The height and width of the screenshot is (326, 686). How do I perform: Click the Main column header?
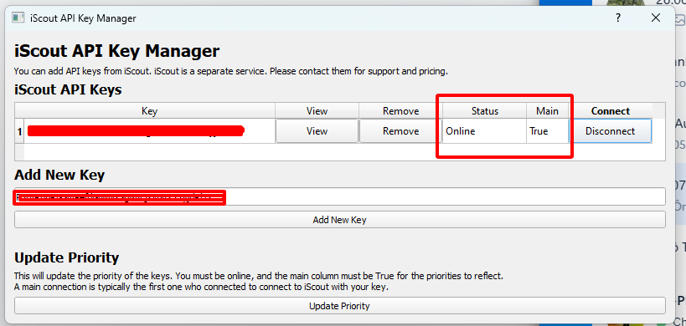pos(547,111)
